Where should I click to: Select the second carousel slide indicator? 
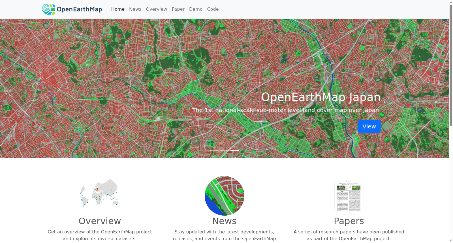click(225, 150)
